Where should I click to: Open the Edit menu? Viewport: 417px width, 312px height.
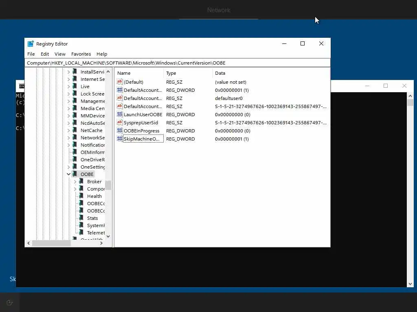45,54
